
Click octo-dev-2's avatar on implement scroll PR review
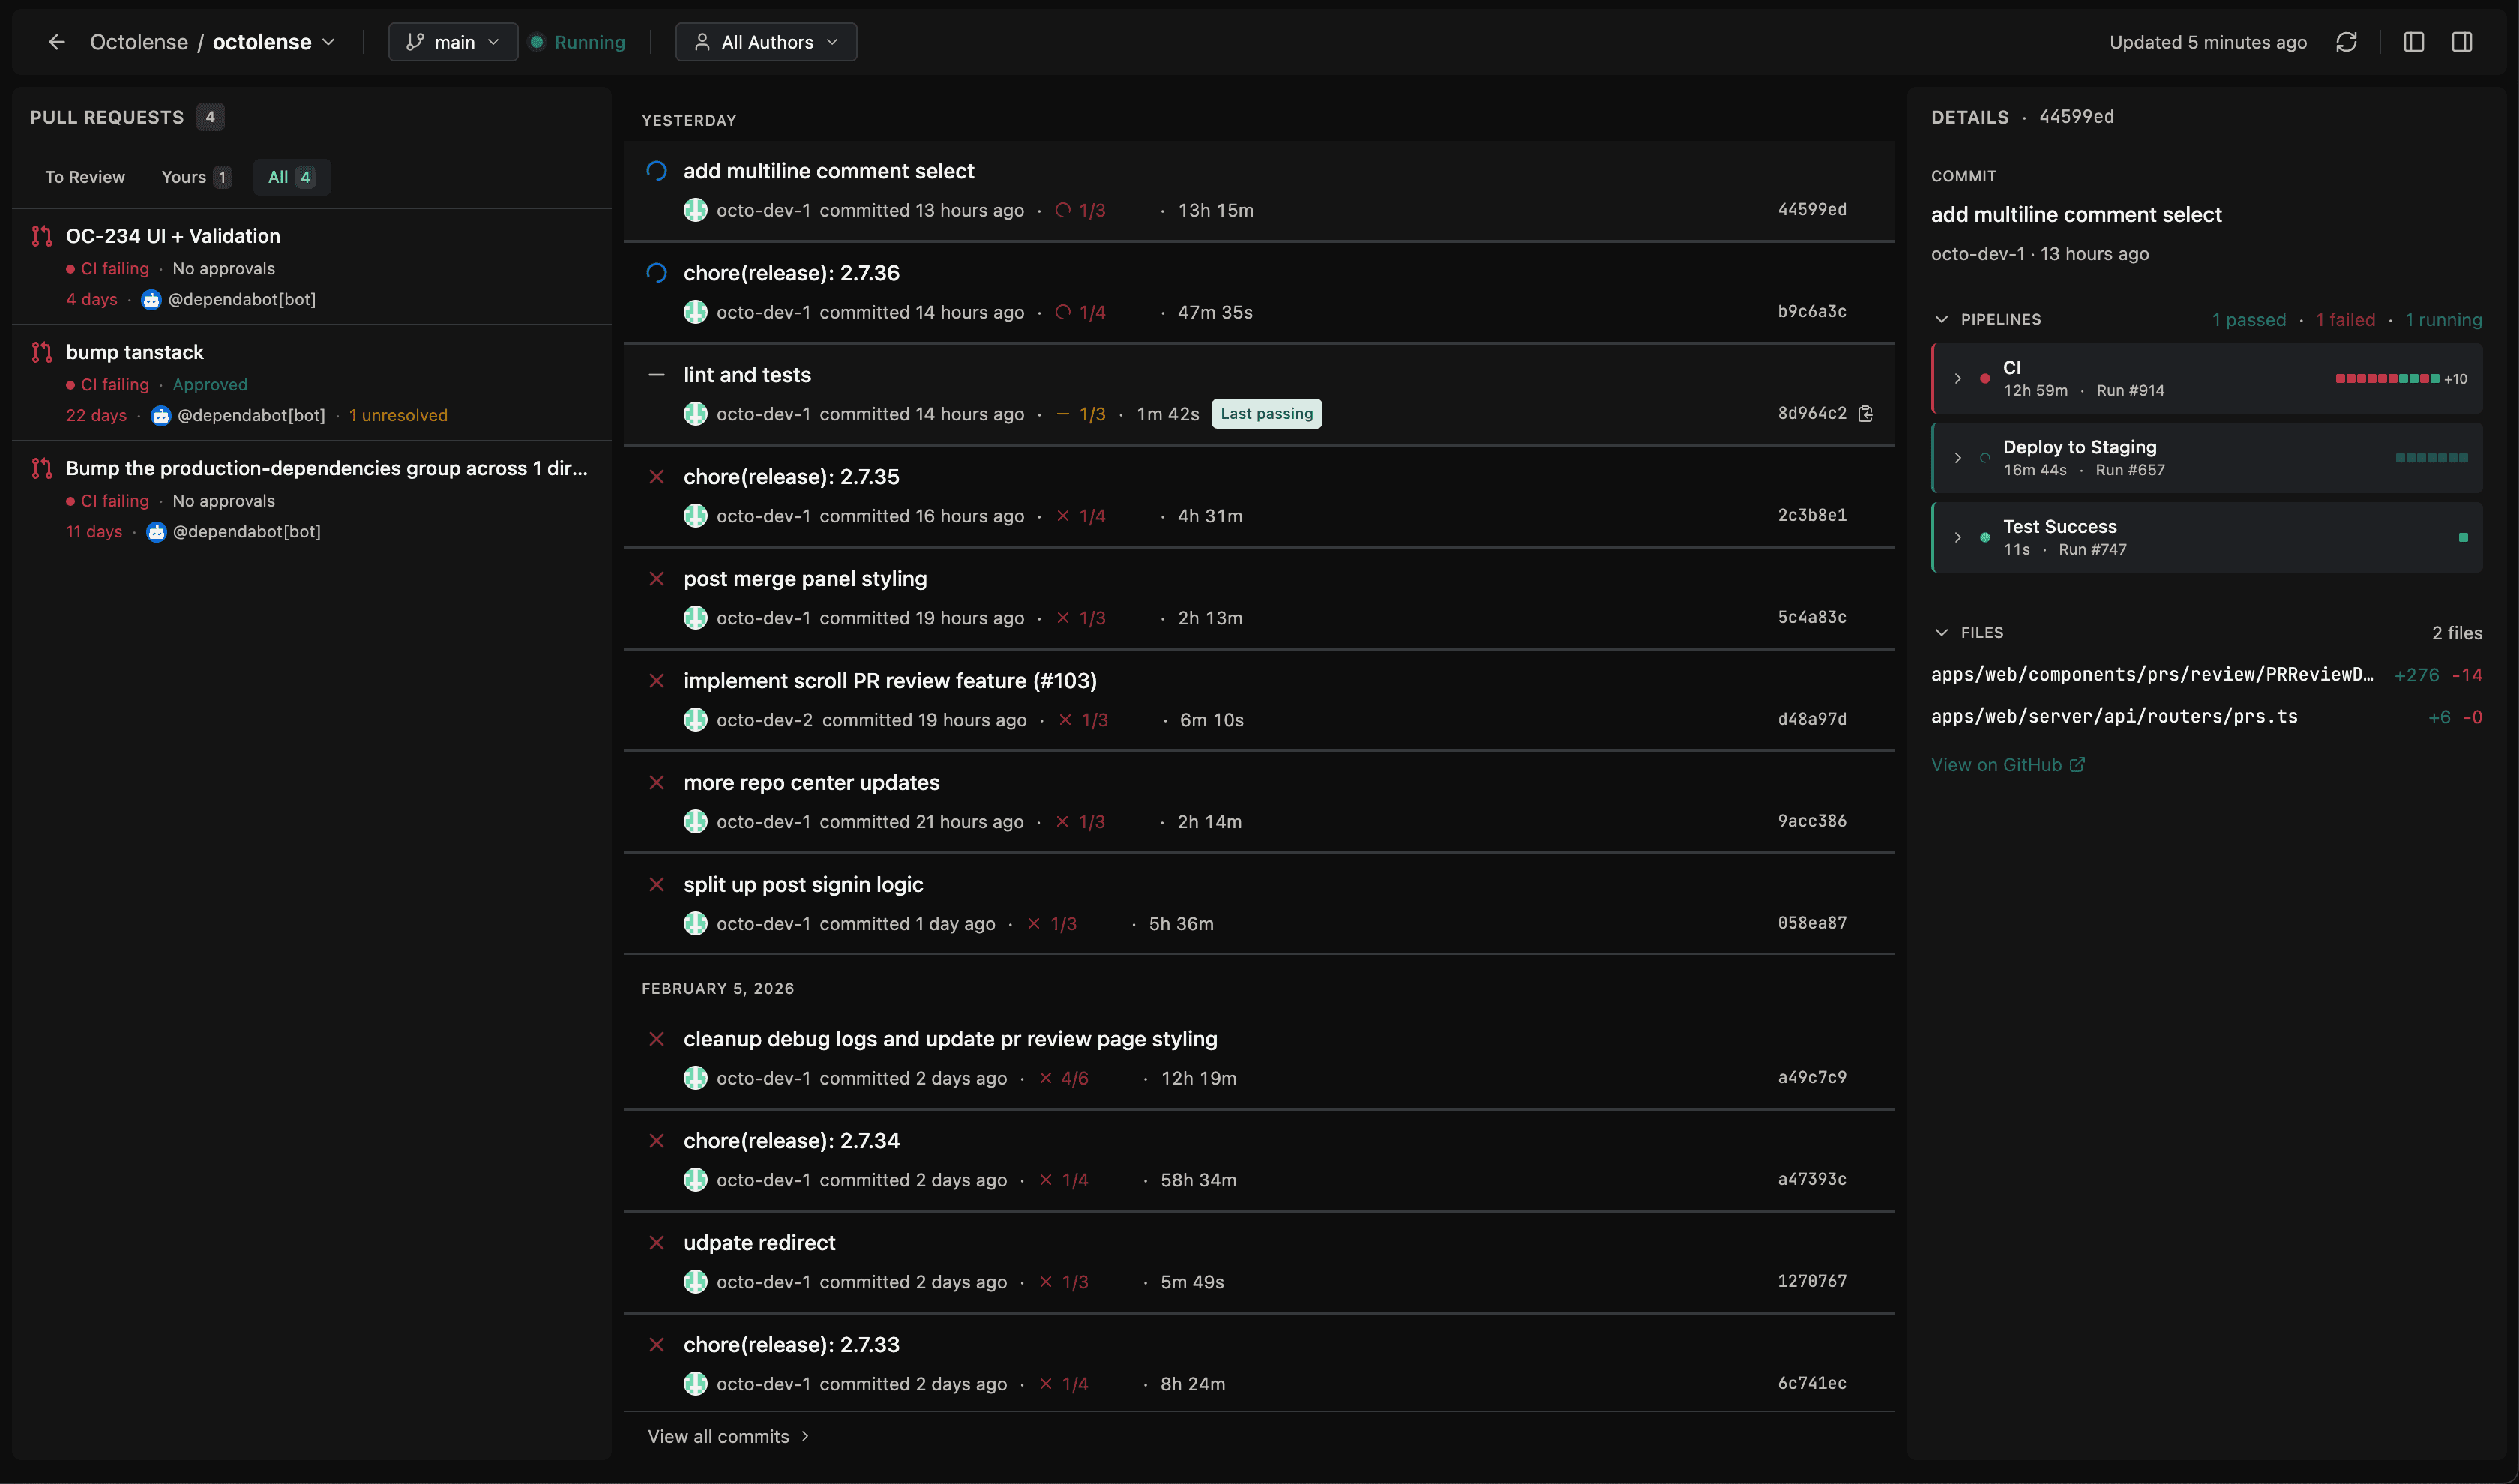click(697, 719)
